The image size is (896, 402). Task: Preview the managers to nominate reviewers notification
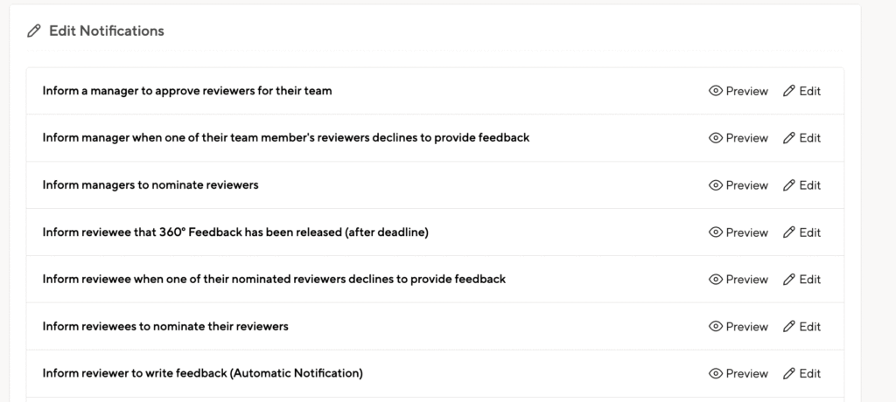738,185
